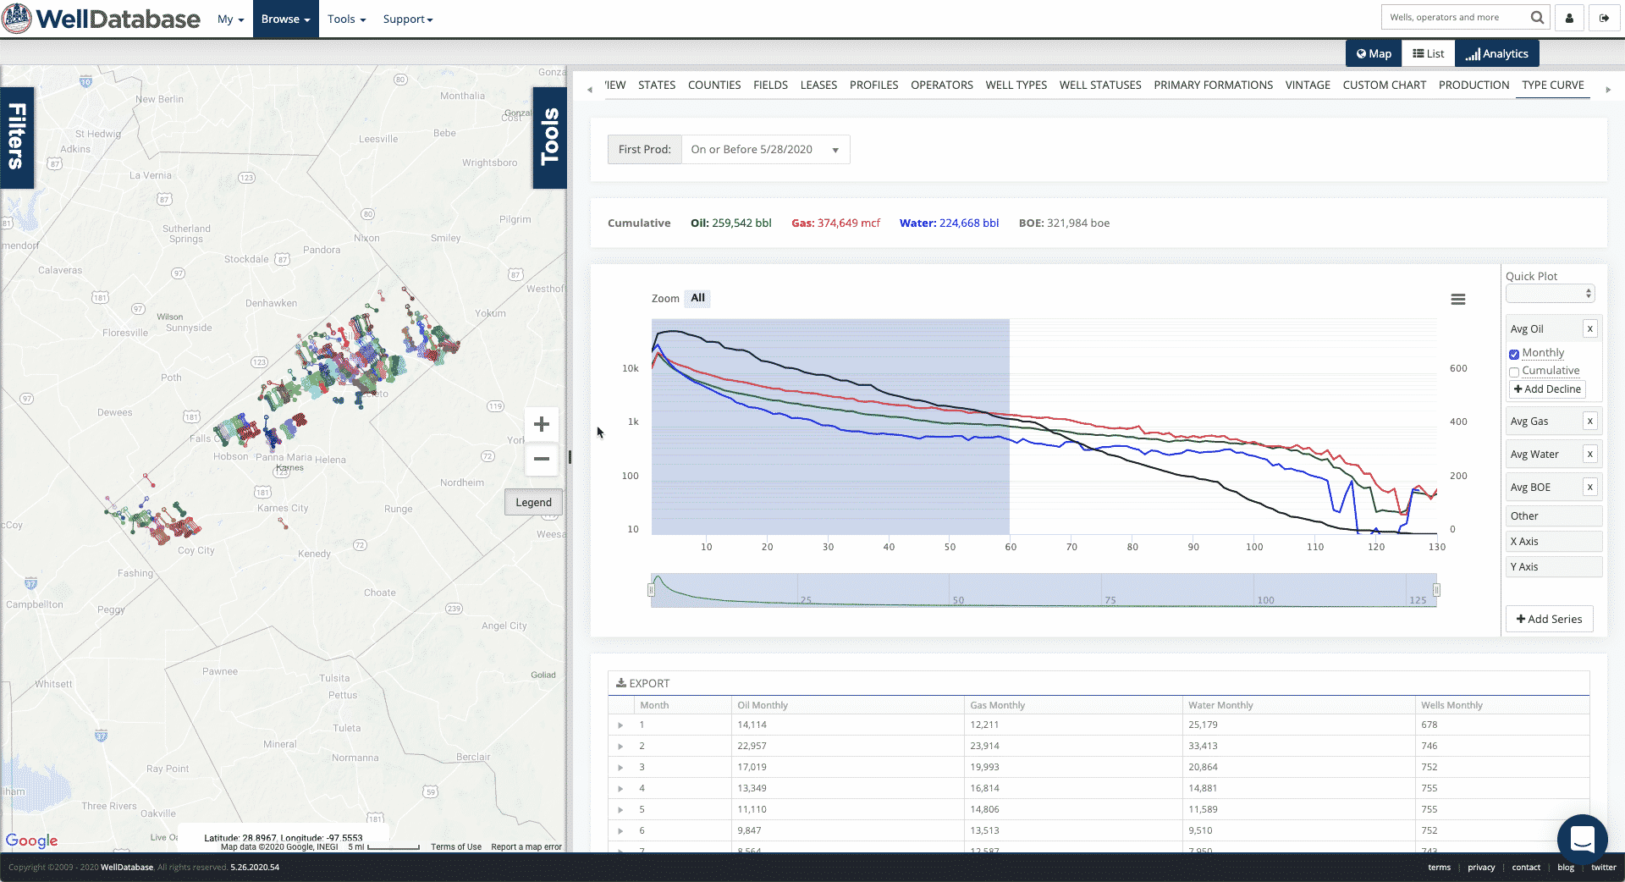
Task: Open the chat support bubble
Action: coord(1582,839)
